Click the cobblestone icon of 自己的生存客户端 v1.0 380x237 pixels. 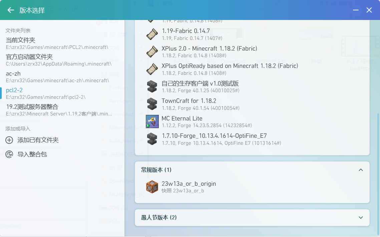tap(152, 87)
